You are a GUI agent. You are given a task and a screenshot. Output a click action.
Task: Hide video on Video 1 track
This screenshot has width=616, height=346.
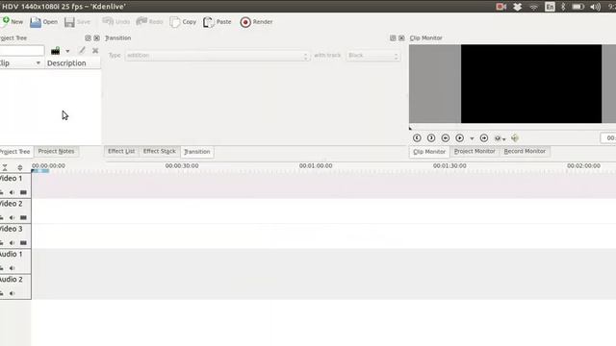23,192
